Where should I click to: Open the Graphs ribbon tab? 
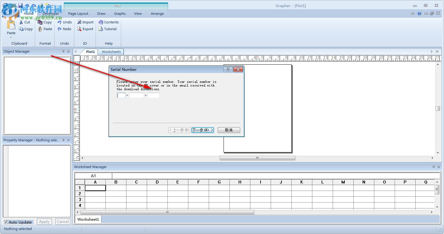120,14
